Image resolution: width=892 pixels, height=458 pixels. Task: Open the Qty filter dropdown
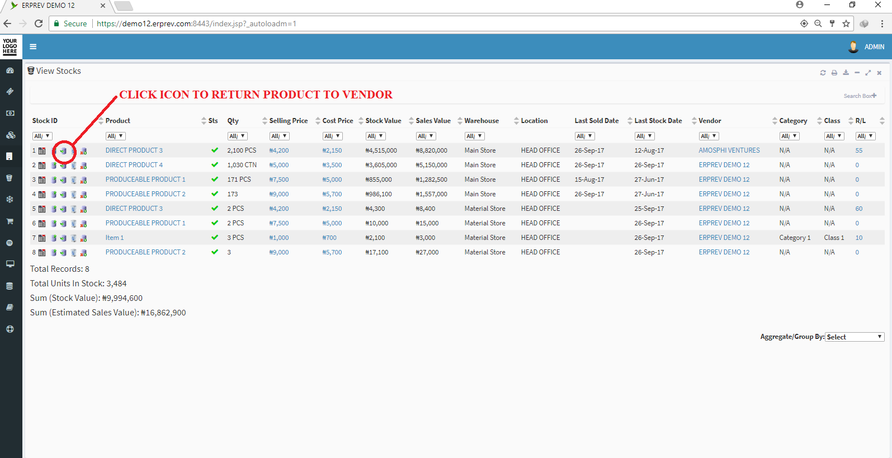point(237,136)
